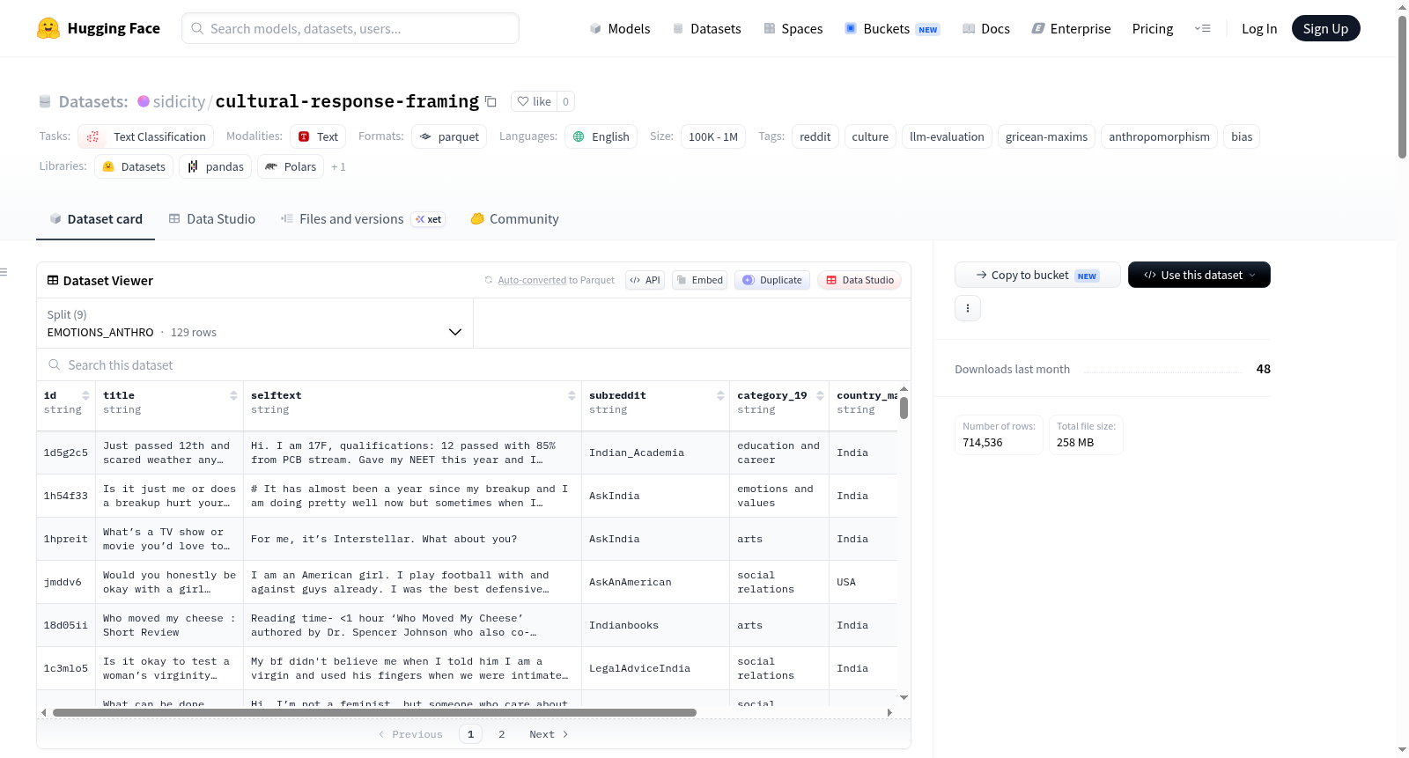Screen dimensions: 1409x758
Task: Select the Indianbooks subreddit cell
Action: click(x=656, y=625)
